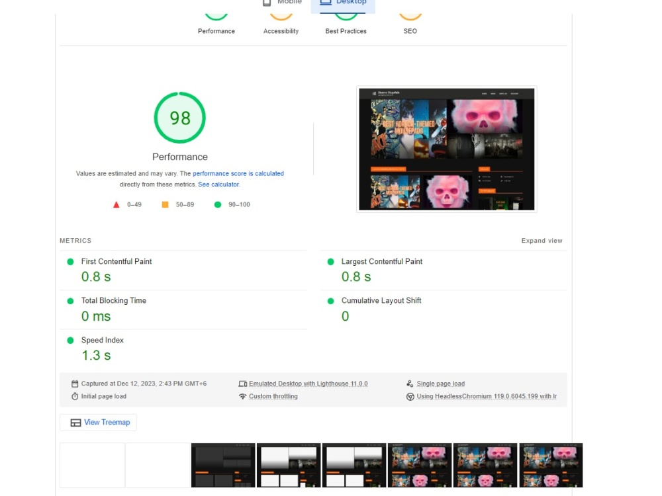Click Captured at Dec 12, 2023 text
This screenshot has width=662, height=496.
tap(144, 384)
